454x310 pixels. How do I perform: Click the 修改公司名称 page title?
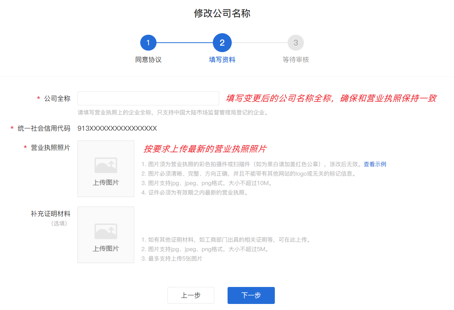tap(222, 14)
